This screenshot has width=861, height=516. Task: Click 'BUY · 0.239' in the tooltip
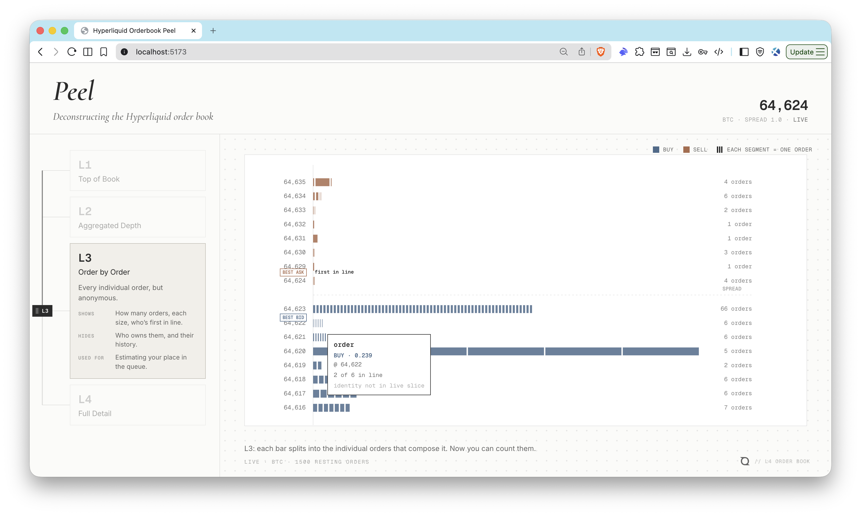click(353, 355)
